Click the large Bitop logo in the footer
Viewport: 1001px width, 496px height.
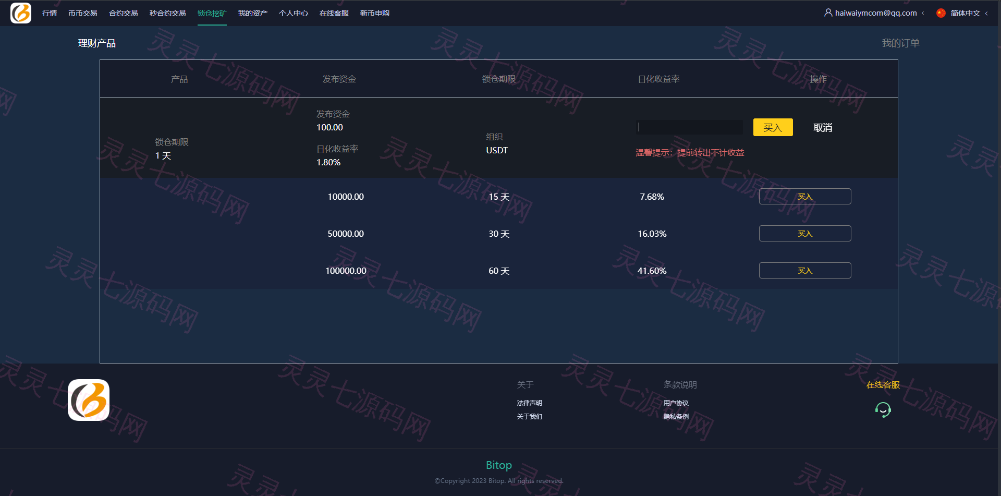point(89,400)
